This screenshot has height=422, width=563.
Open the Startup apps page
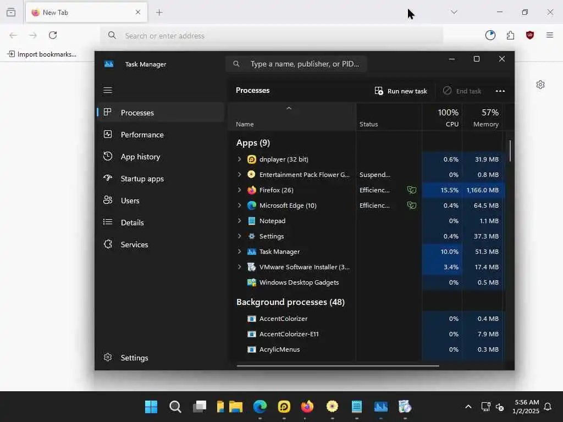point(161,179)
